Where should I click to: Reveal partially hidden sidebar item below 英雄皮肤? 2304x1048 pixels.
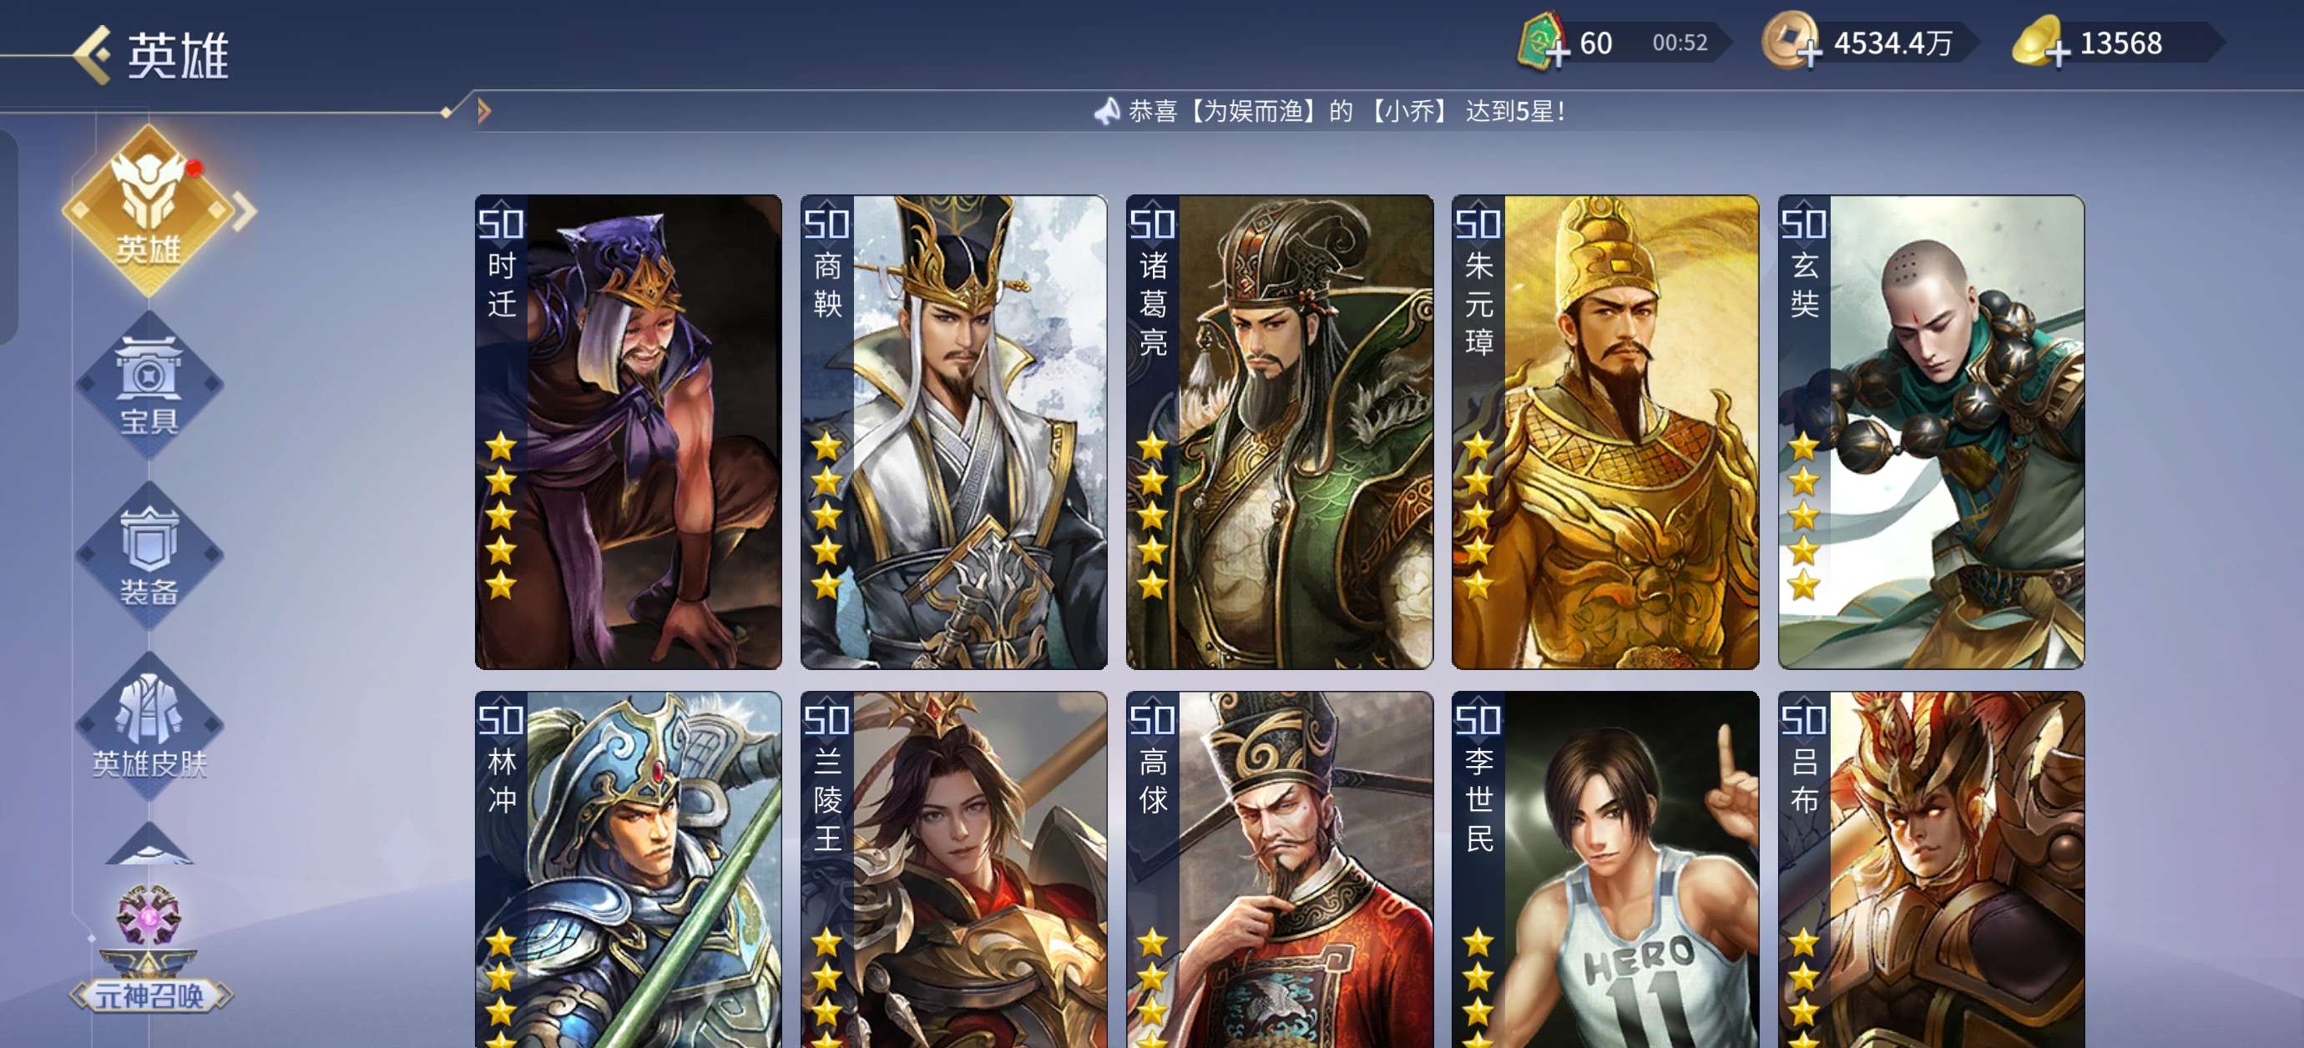click(149, 844)
